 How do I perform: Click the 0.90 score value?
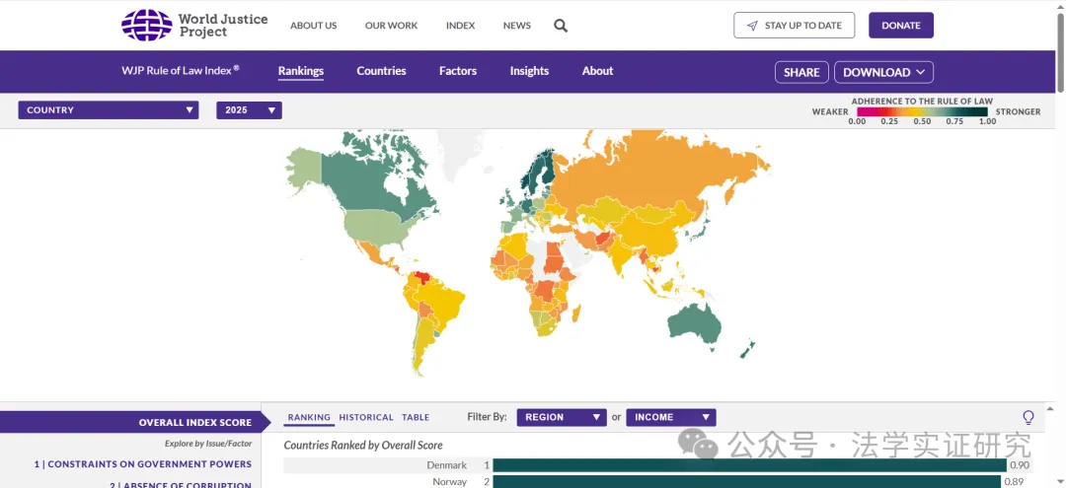pos(1020,465)
